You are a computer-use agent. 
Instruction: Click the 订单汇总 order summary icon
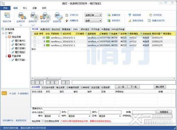[67, 15]
